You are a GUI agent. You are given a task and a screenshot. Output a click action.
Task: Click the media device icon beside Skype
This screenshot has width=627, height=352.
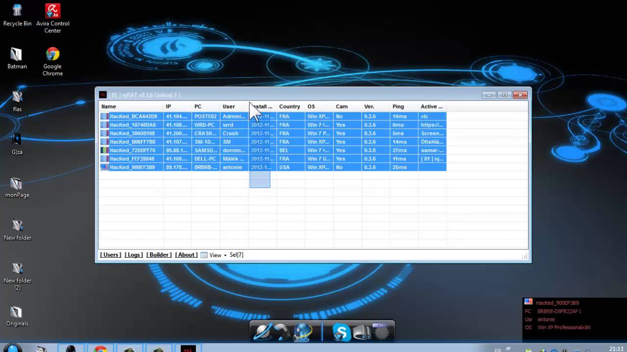pos(362,332)
